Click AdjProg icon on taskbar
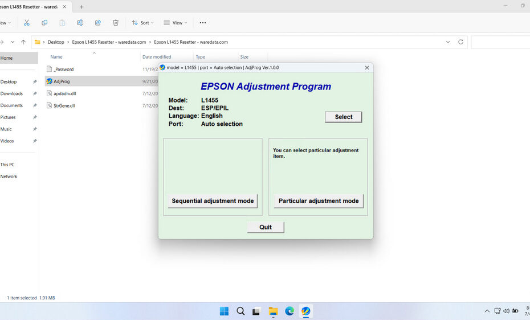This screenshot has width=530, height=320. [x=306, y=311]
